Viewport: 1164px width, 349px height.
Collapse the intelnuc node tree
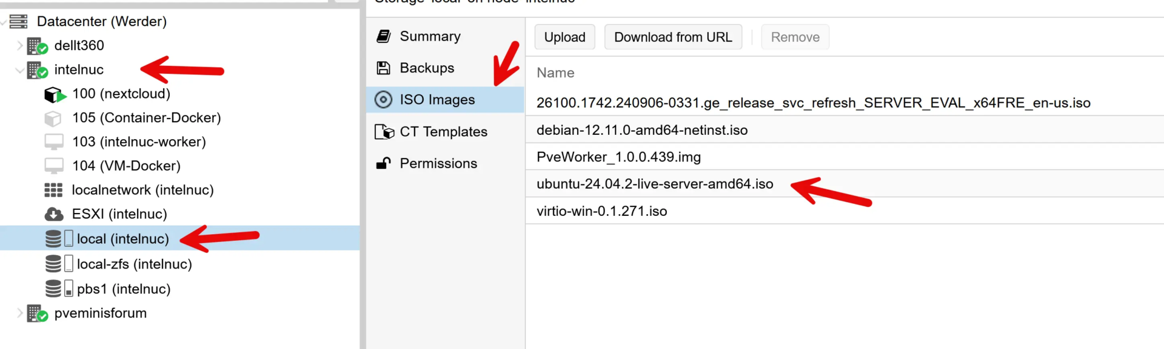click(x=19, y=70)
